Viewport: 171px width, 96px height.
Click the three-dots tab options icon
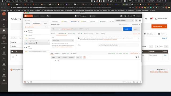[x=113, y=21]
